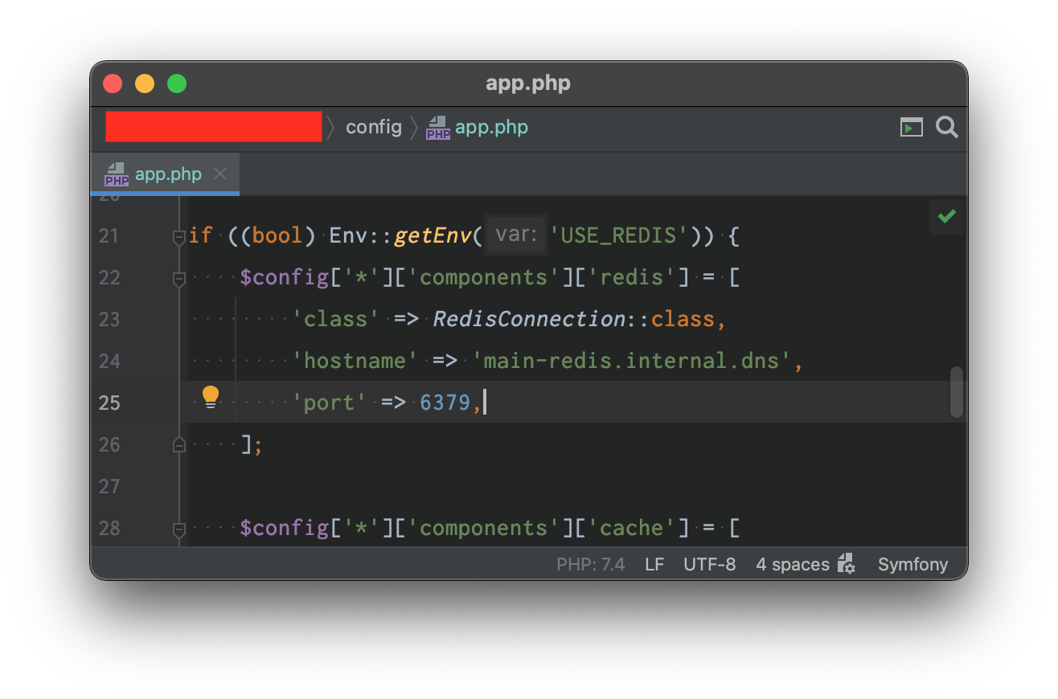Image resolution: width=1058 pixels, height=699 pixels.
Task: Collapse the if block fold marker on line 21
Action: tap(178, 237)
